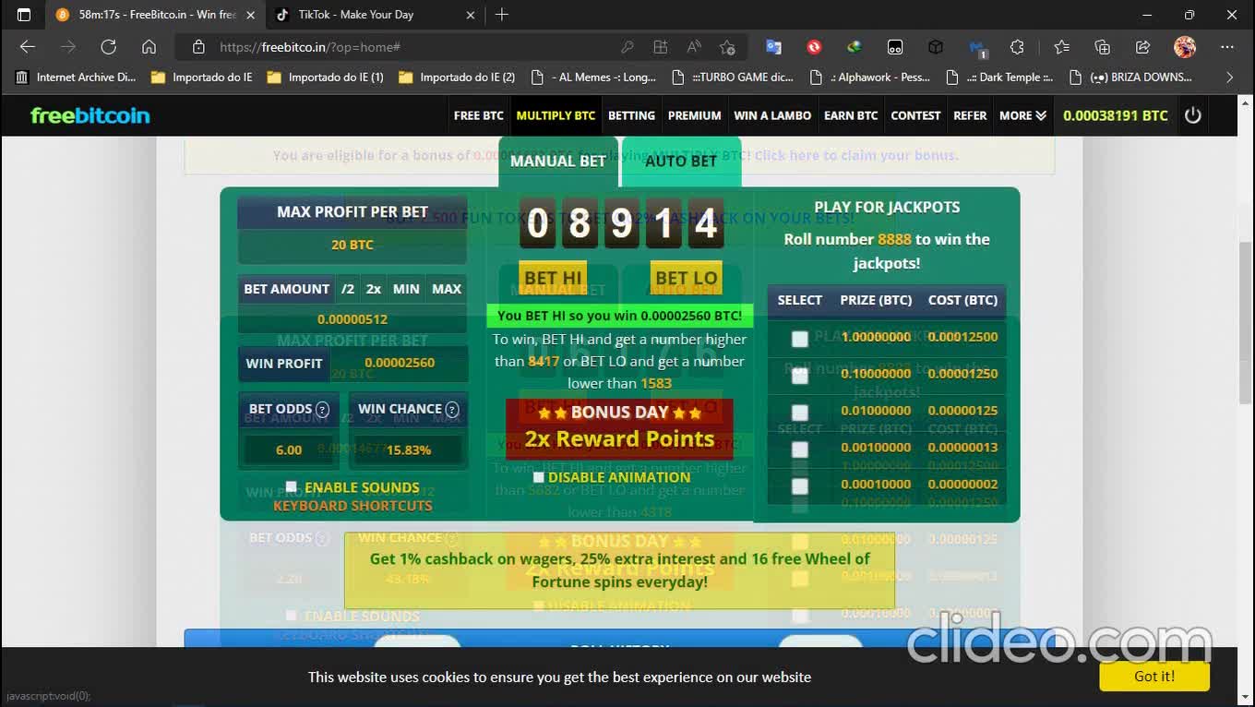Open the Extensions puzzle menu
1255x707 pixels.
pos(1017,47)
